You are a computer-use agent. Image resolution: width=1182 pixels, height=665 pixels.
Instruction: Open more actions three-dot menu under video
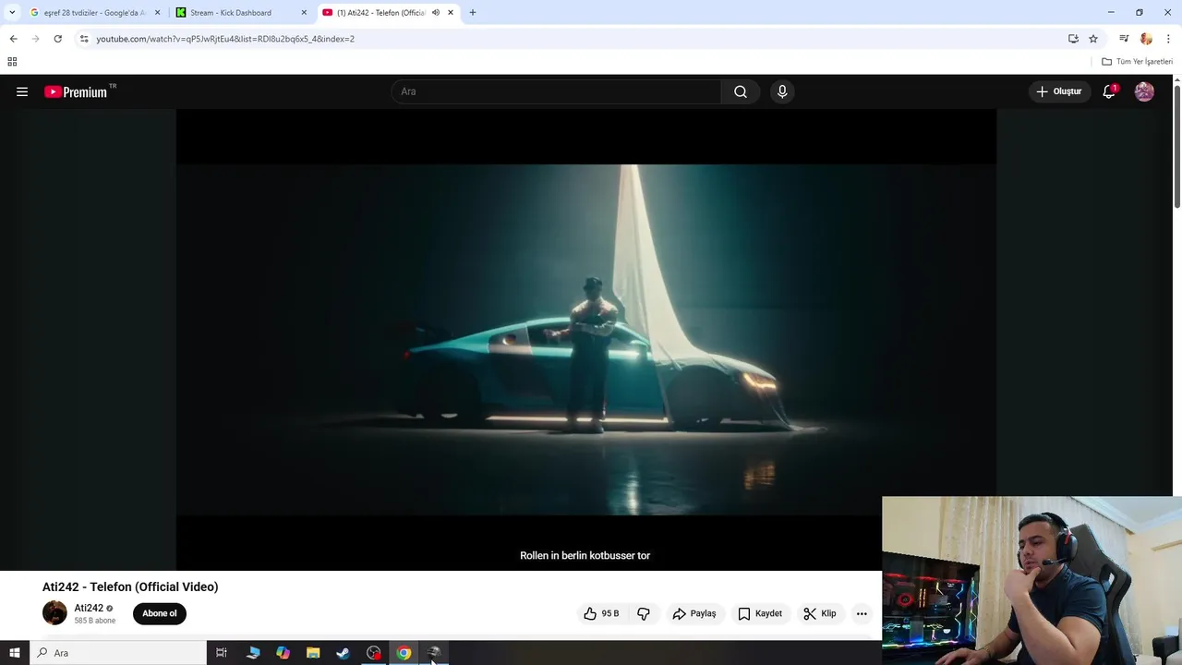tap(862, 613)
